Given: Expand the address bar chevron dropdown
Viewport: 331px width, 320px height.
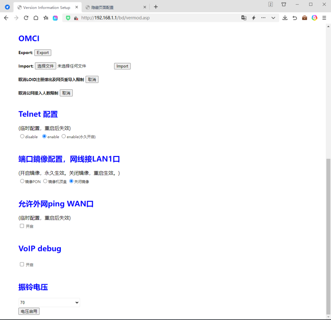Looking at the screenshot, I should pyautogui.click(x=273, y=18).
